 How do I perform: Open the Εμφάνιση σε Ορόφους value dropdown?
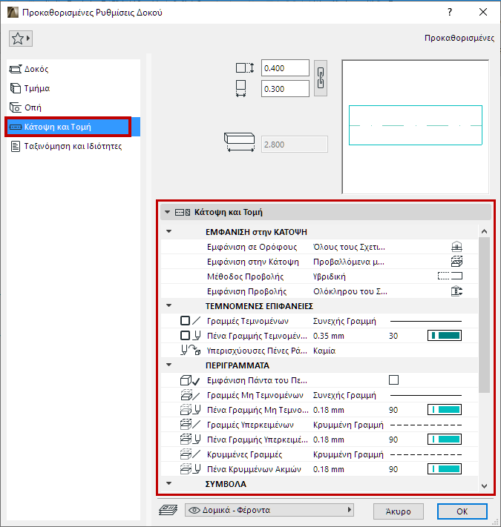click(349, 247)
